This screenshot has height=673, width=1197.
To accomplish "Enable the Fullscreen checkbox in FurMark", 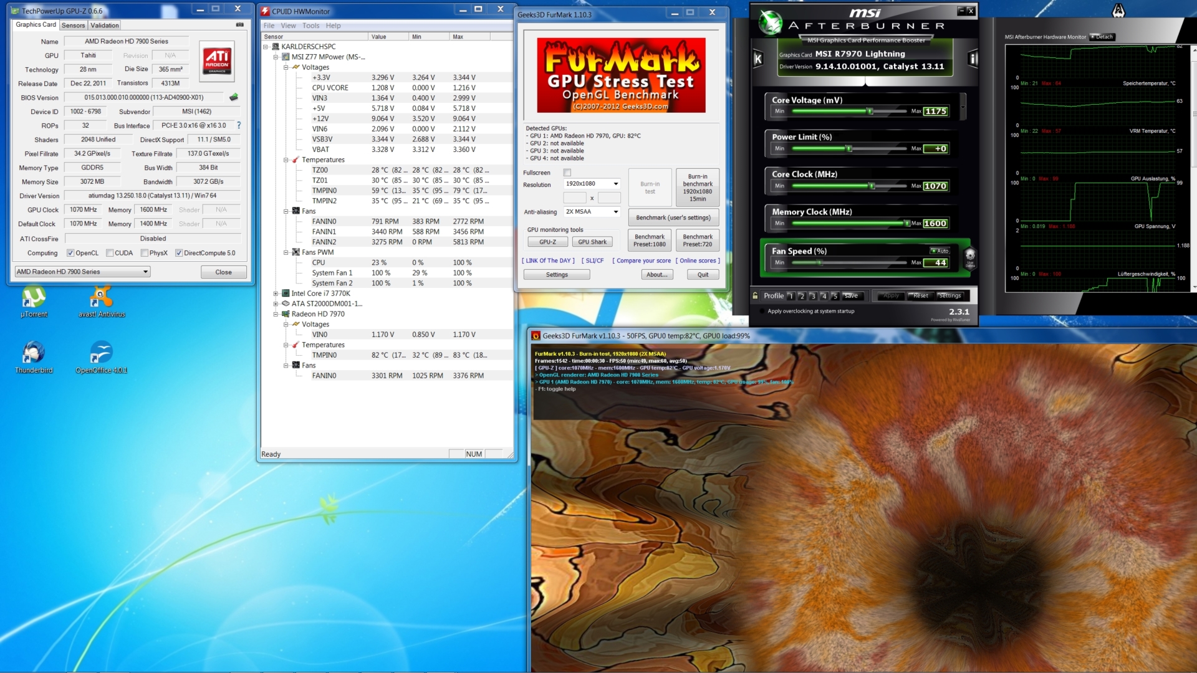I will [x=567, y=173].
